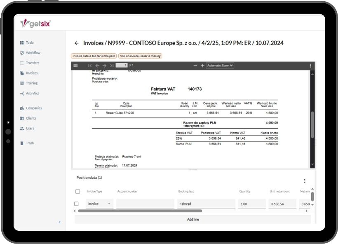Click invoice number 140173
The image size is (338, 244).
click(x=195, y=89)
